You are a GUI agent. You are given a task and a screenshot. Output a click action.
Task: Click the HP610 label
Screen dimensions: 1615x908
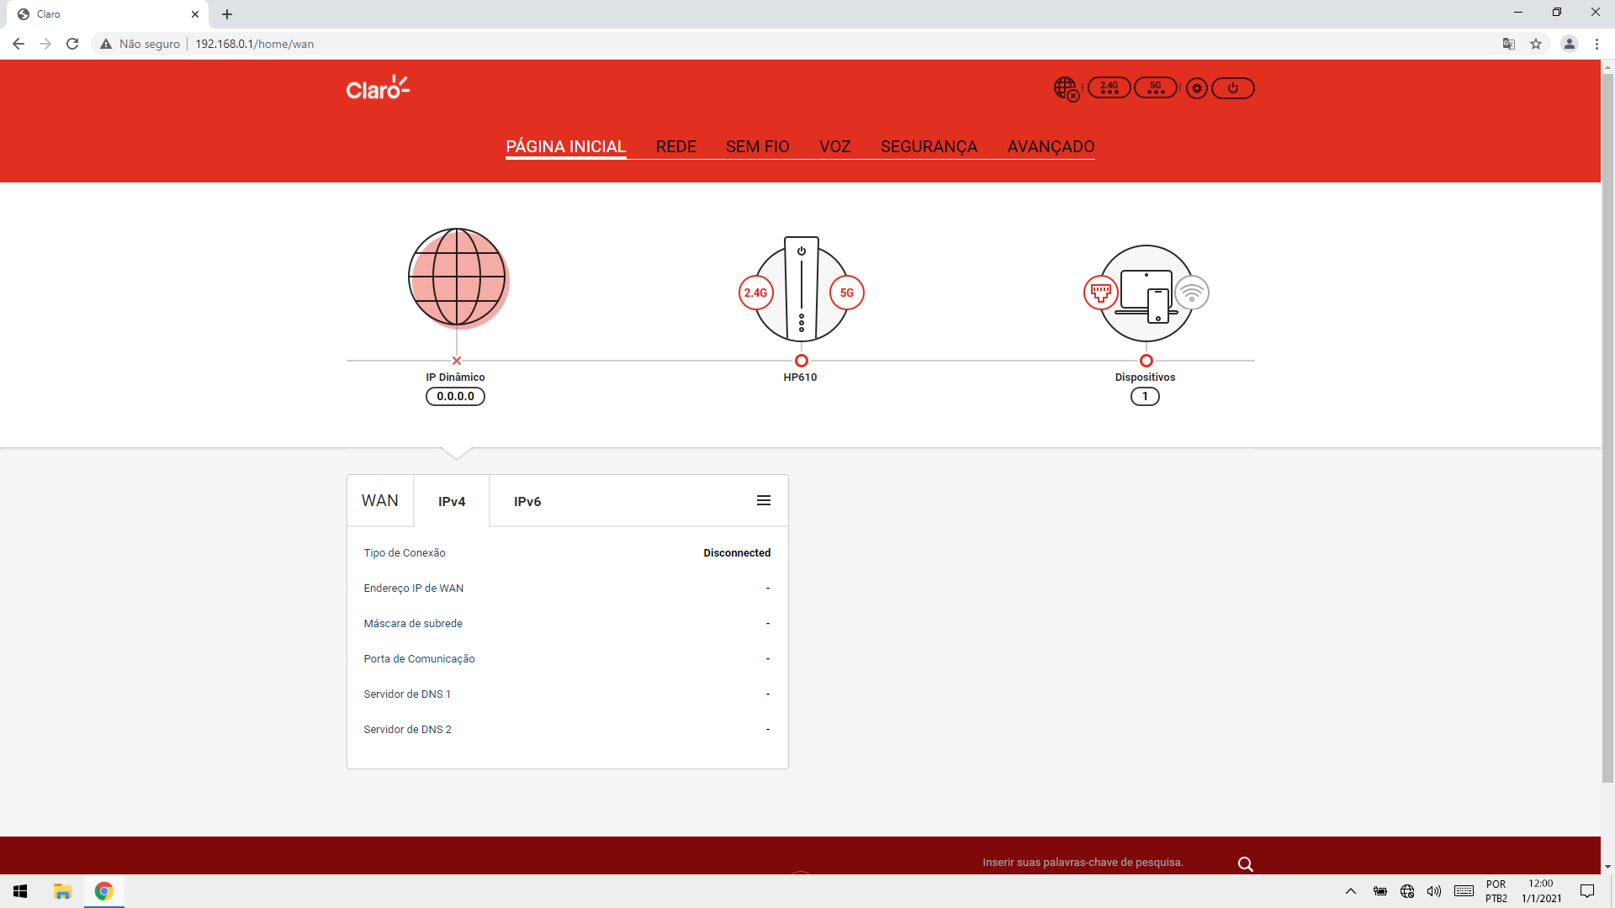pos(800,377)
